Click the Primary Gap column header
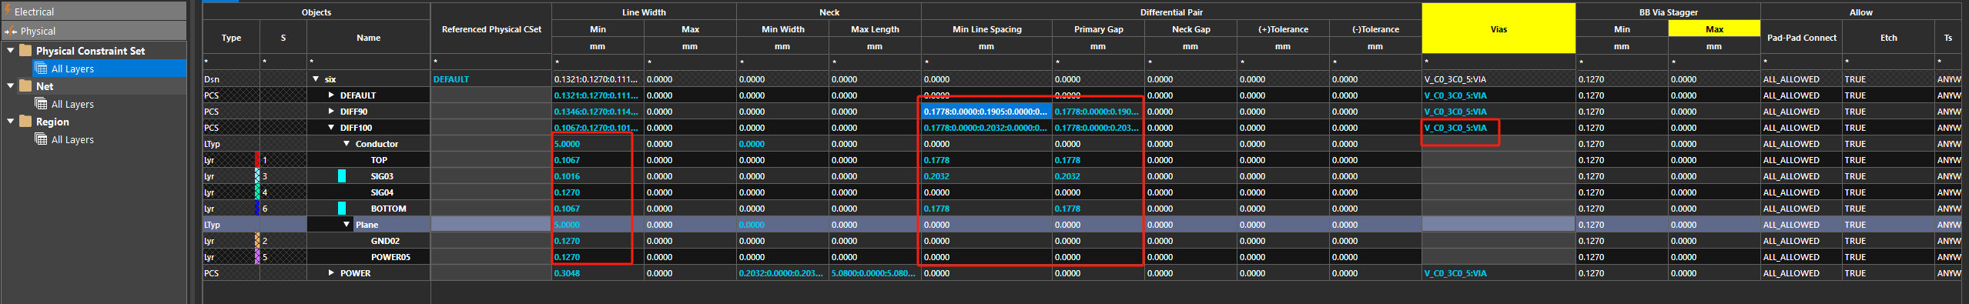This screenshot has height=304, width=1969. 1098,28
